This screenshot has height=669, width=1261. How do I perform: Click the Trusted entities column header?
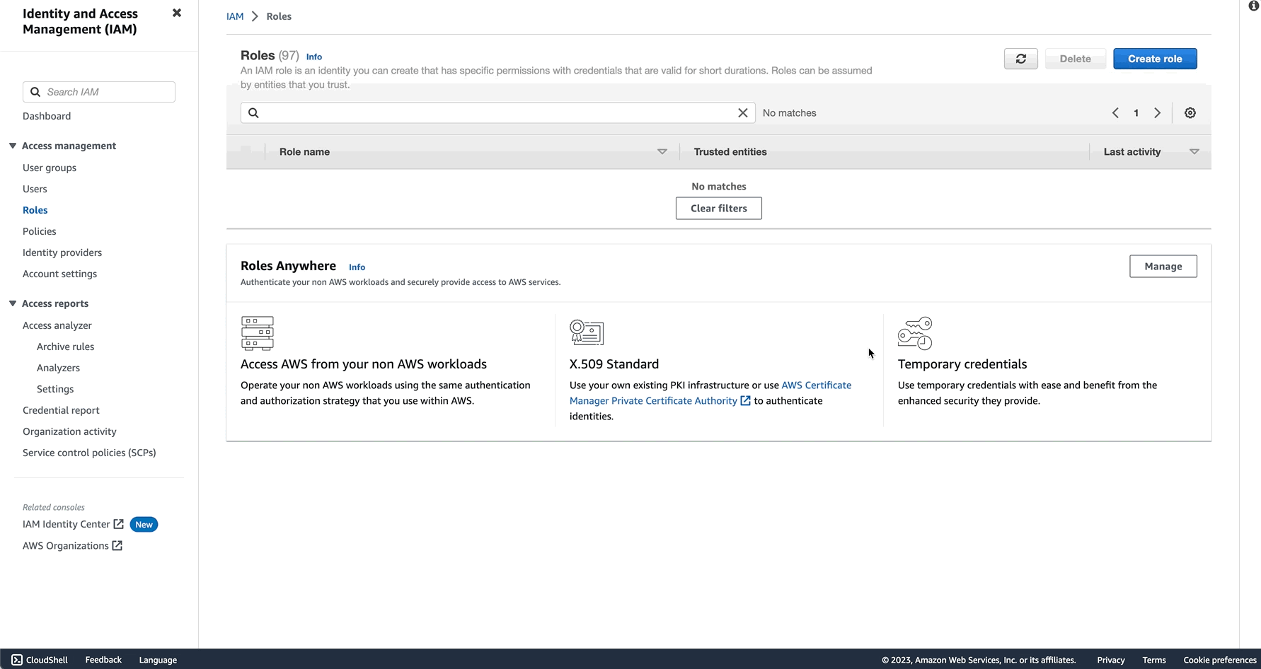click(x=730, y=151)
